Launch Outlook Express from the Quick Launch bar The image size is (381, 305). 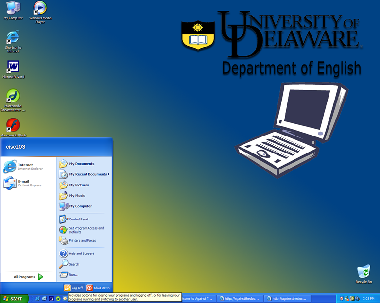[44, 299]
